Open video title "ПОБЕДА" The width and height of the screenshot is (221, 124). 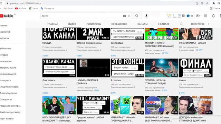coord(47,43)
